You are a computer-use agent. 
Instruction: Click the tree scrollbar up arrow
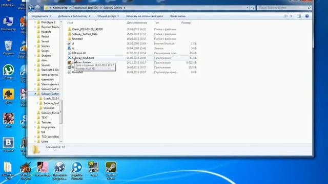(61, 22)
